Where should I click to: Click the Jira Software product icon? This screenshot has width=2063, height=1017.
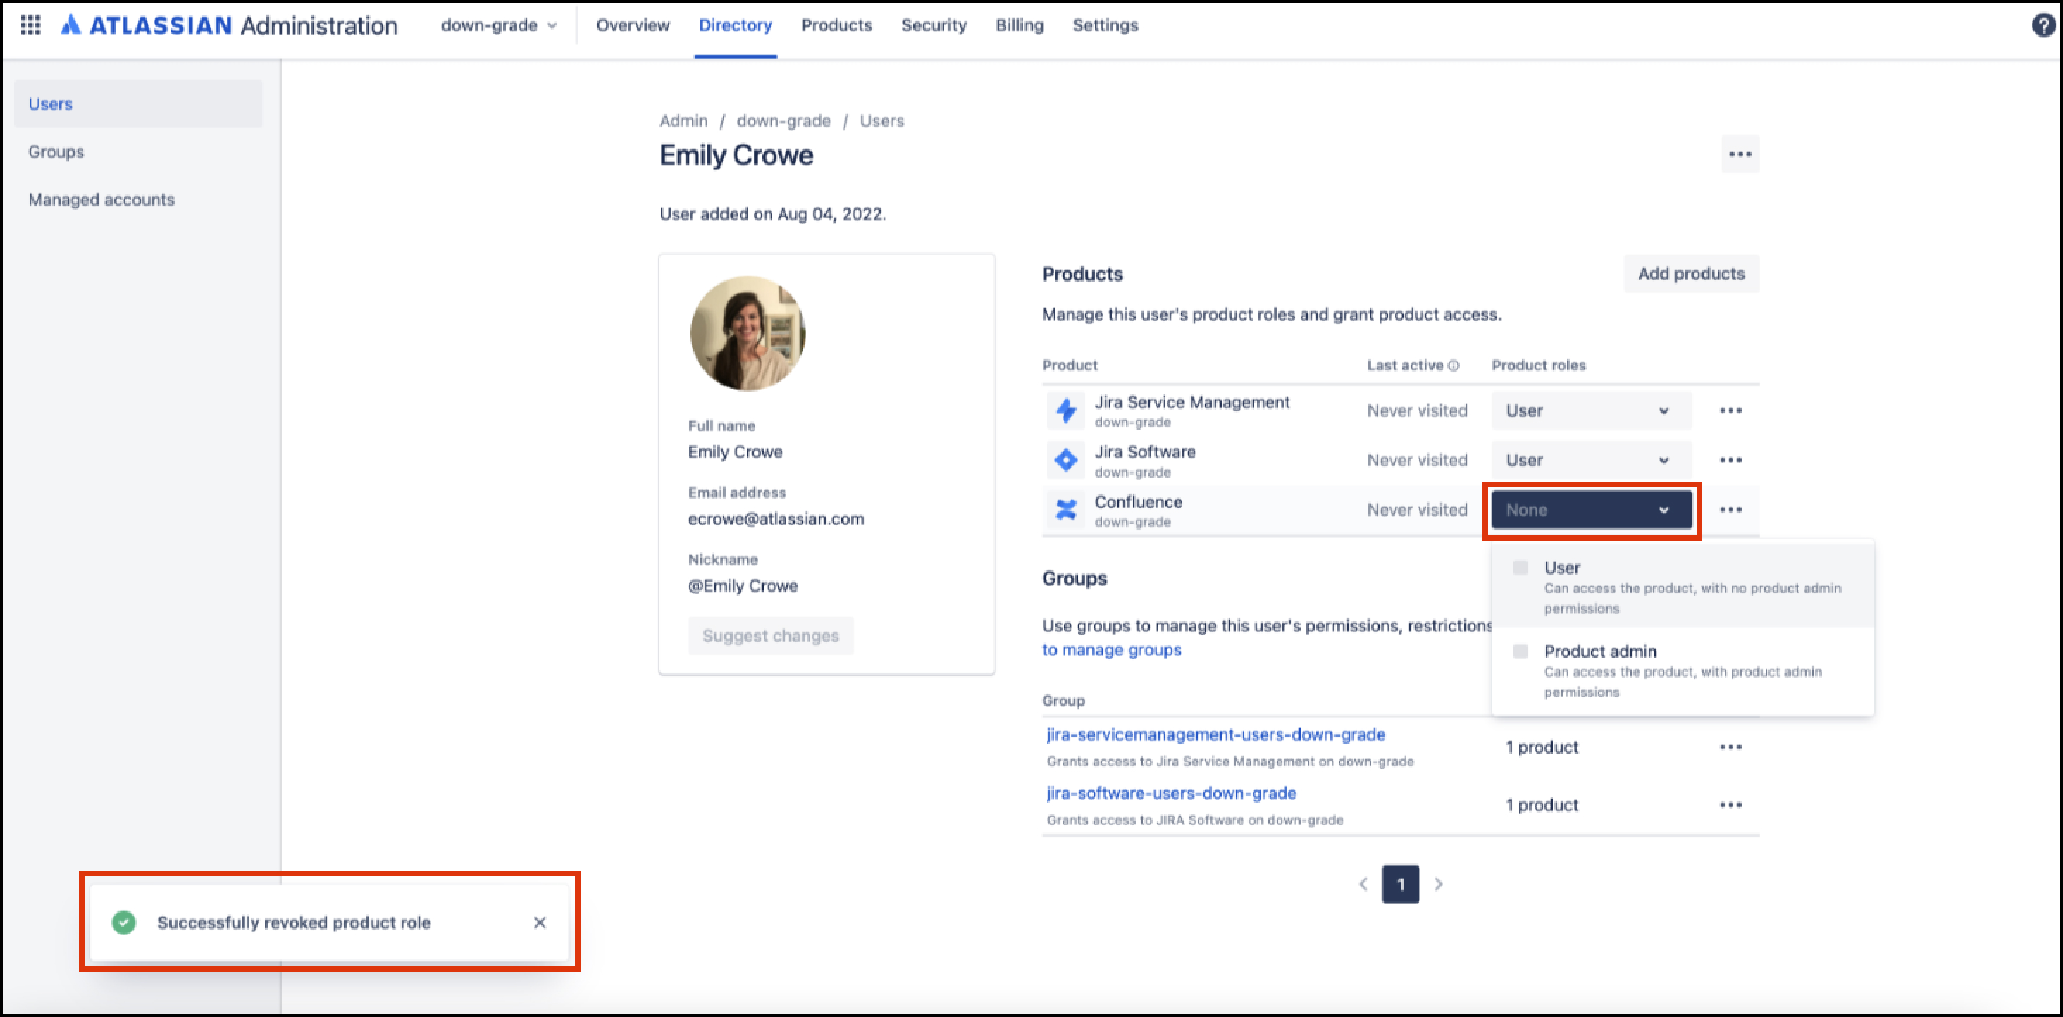point(1066,461)
